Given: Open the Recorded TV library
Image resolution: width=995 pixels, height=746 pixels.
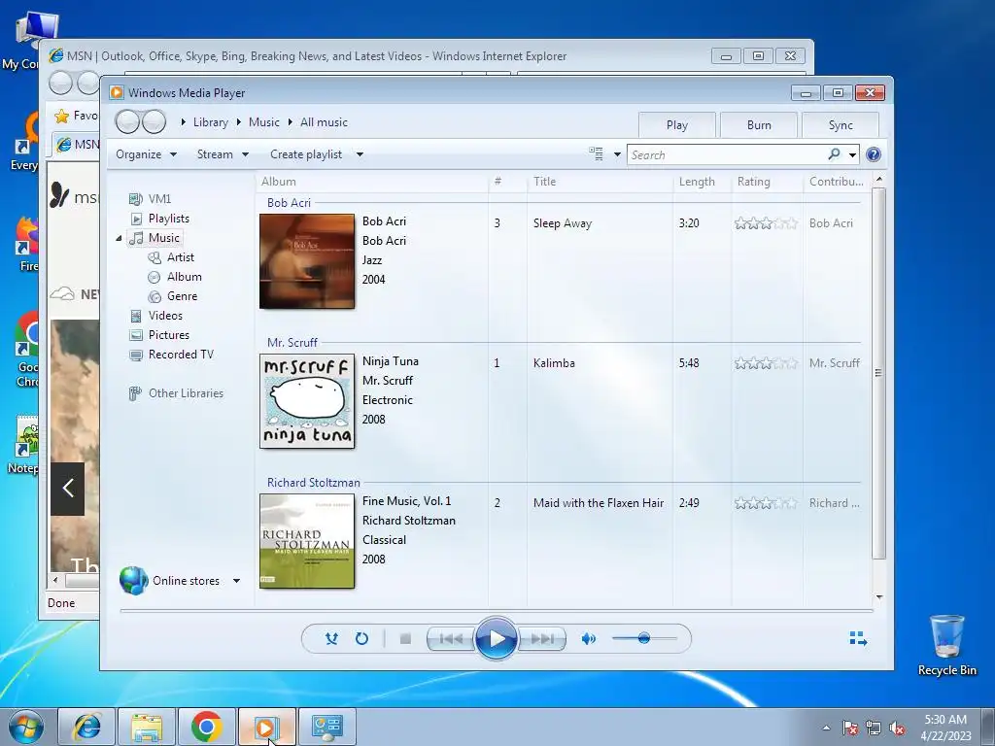Looking at the screenshot, I should pos(171,355).
